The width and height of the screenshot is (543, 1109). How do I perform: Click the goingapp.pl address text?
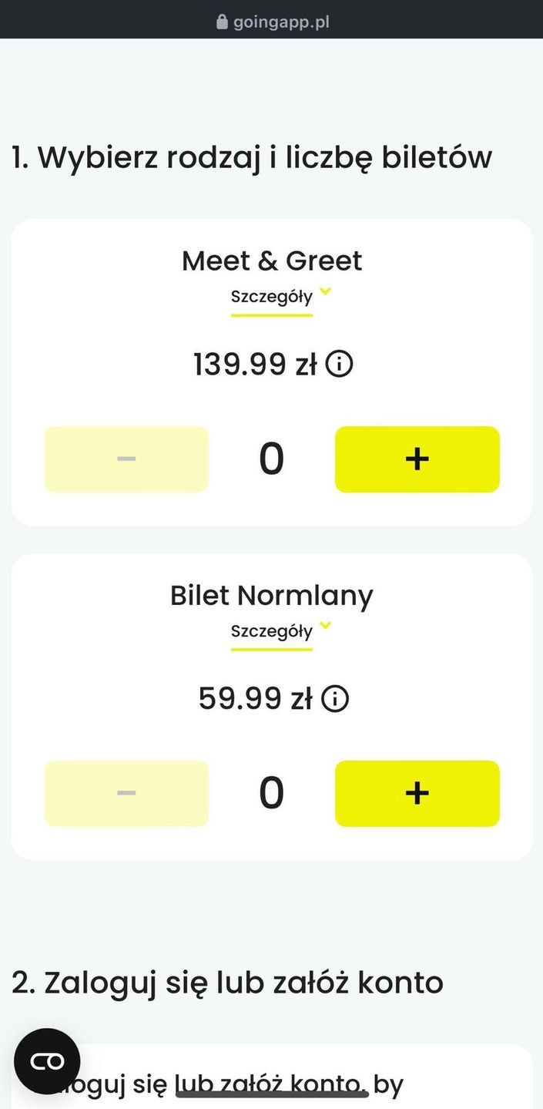[x=282, y=22]
